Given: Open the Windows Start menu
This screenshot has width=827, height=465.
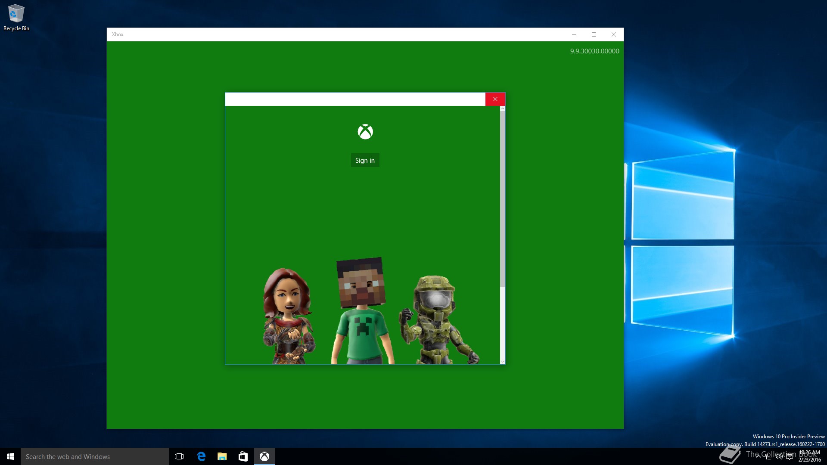Looking at the screenshot, I should pyautogui.click(x=10, y=456).
